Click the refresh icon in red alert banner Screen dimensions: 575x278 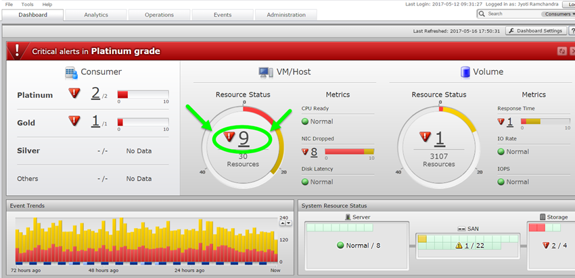click(x=561, y=51)
